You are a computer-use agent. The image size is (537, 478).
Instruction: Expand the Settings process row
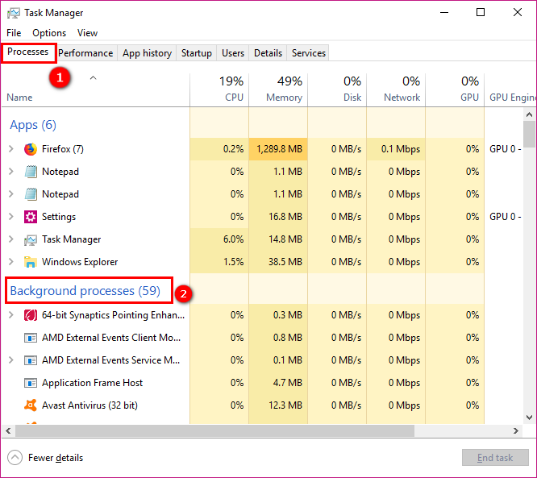(x=11, y=217)
